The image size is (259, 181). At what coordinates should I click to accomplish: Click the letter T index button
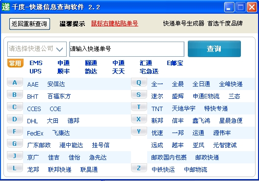coord(139,107)
